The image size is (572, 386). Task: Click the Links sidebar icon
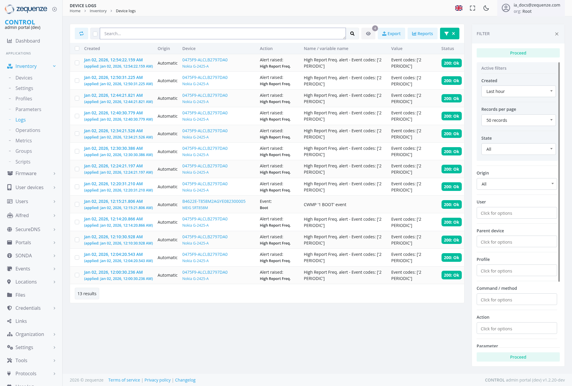[x=10, y=321]
